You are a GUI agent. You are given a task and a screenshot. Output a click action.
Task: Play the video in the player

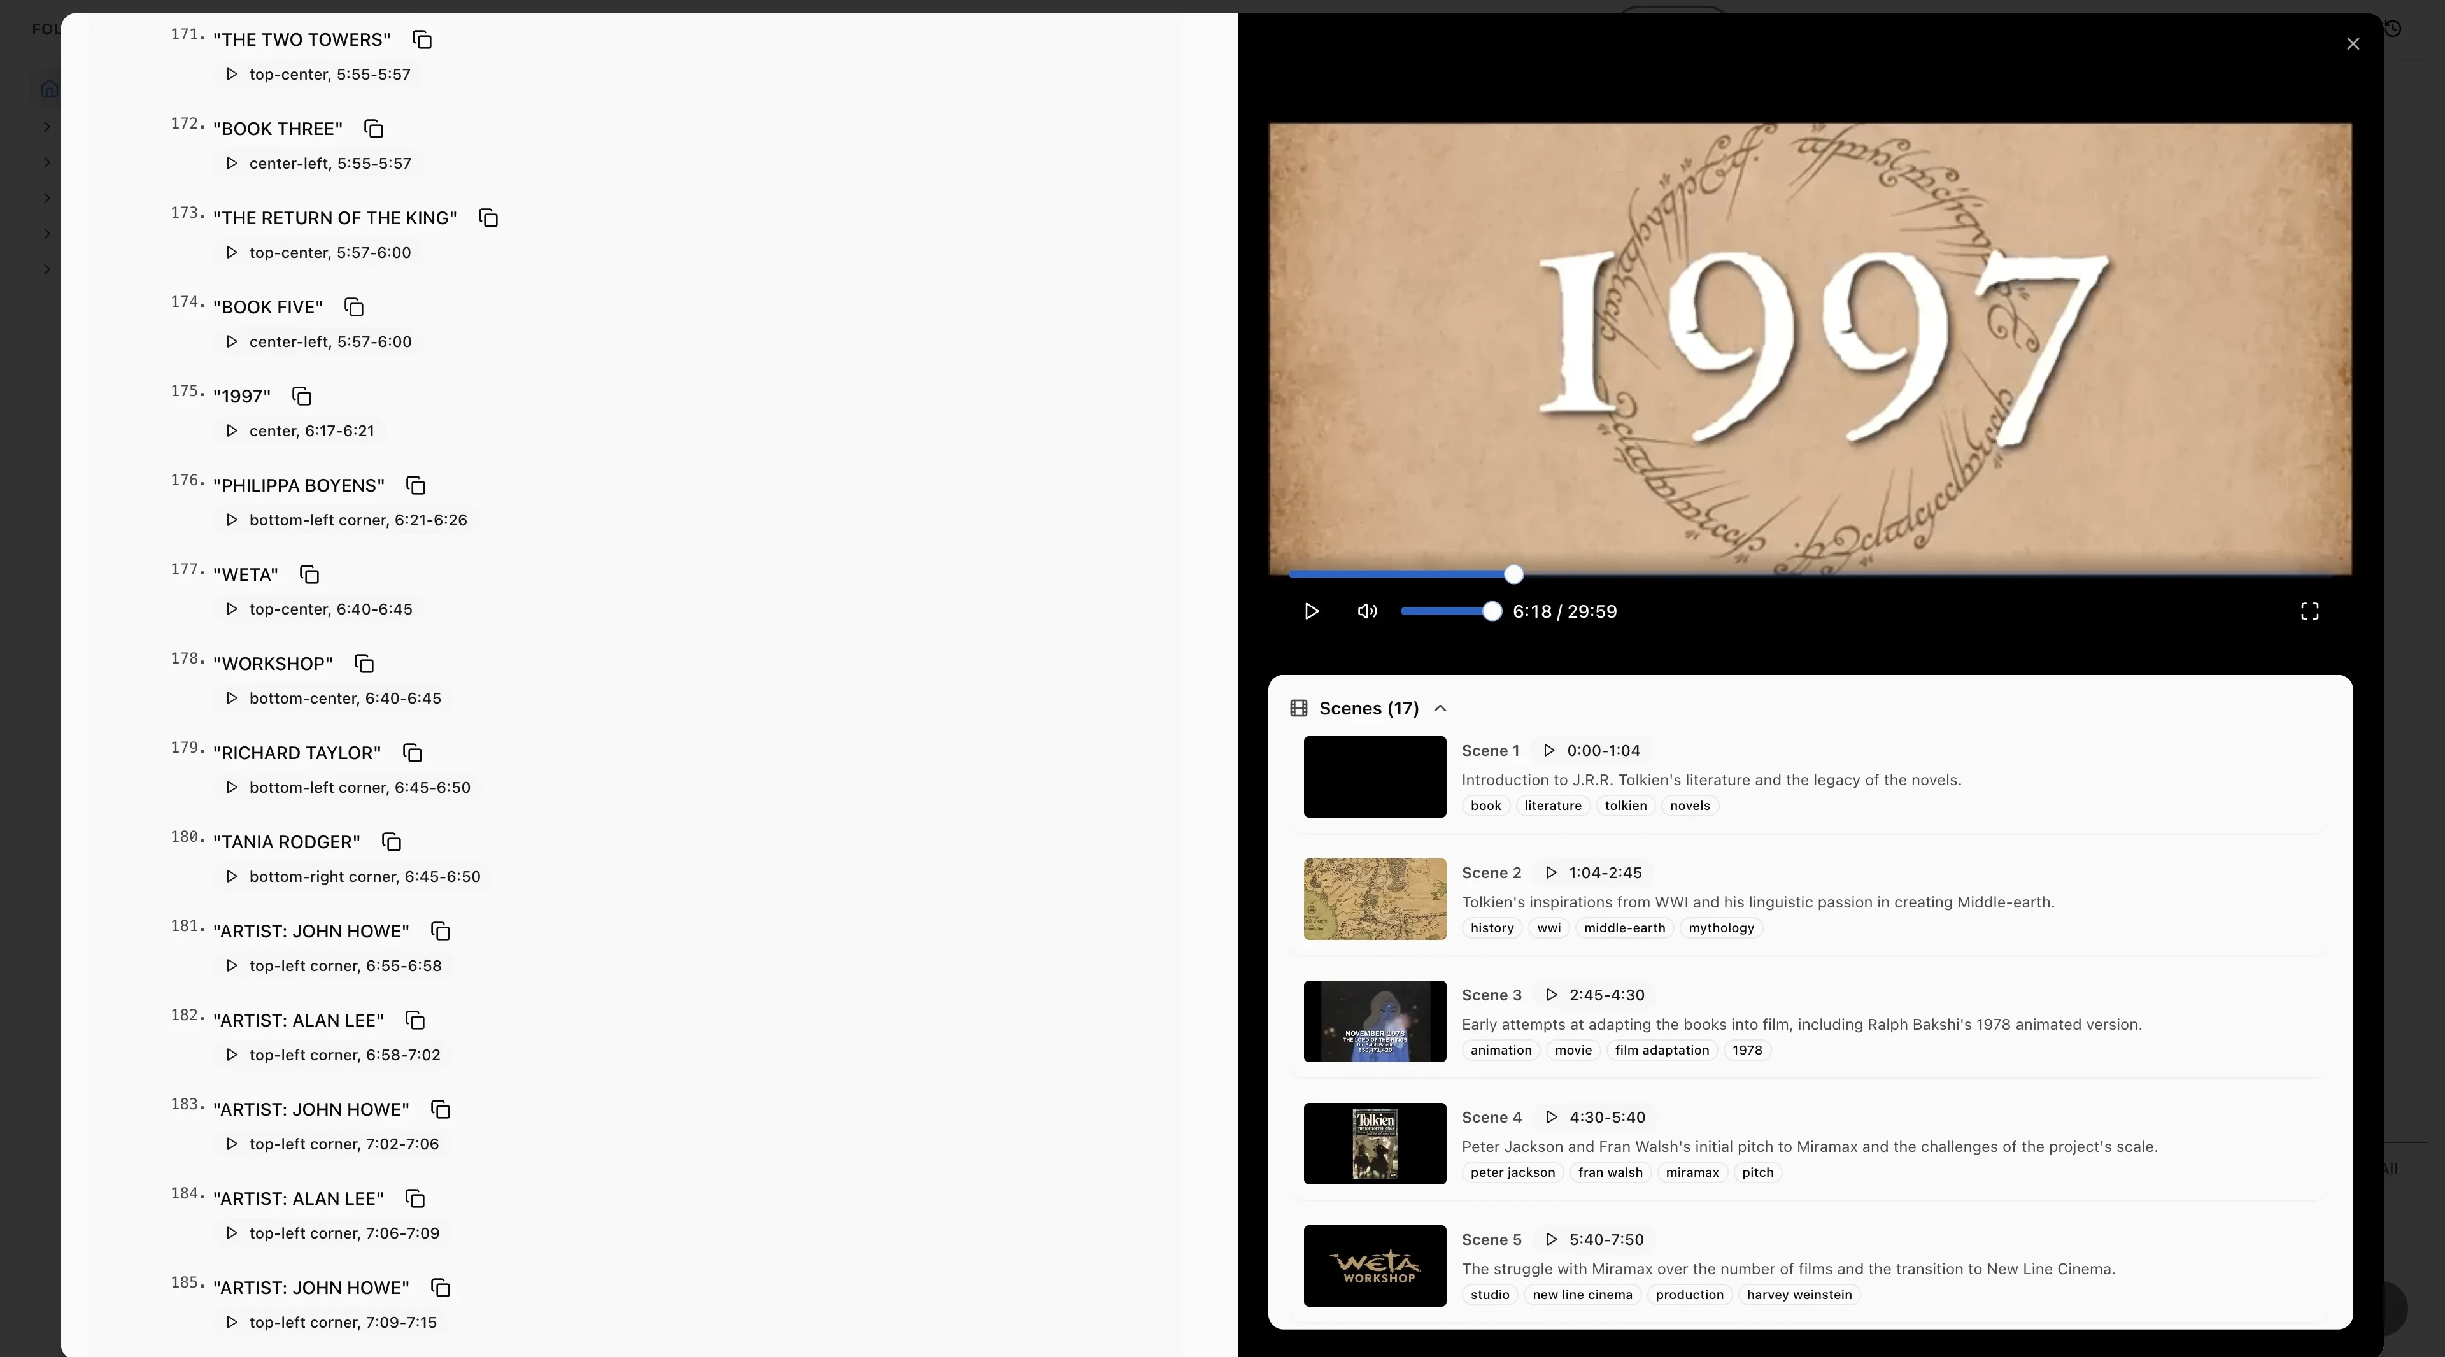pos(1311,611)
